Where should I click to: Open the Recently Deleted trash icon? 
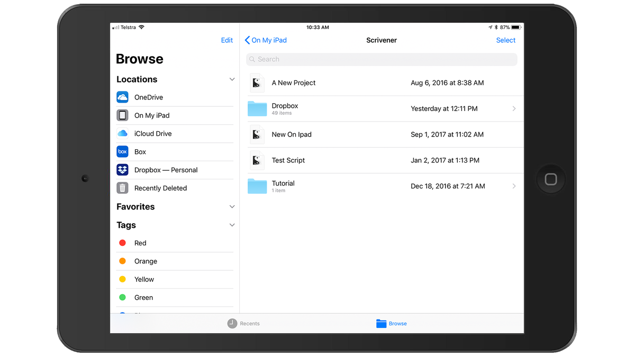click(122, 188)
